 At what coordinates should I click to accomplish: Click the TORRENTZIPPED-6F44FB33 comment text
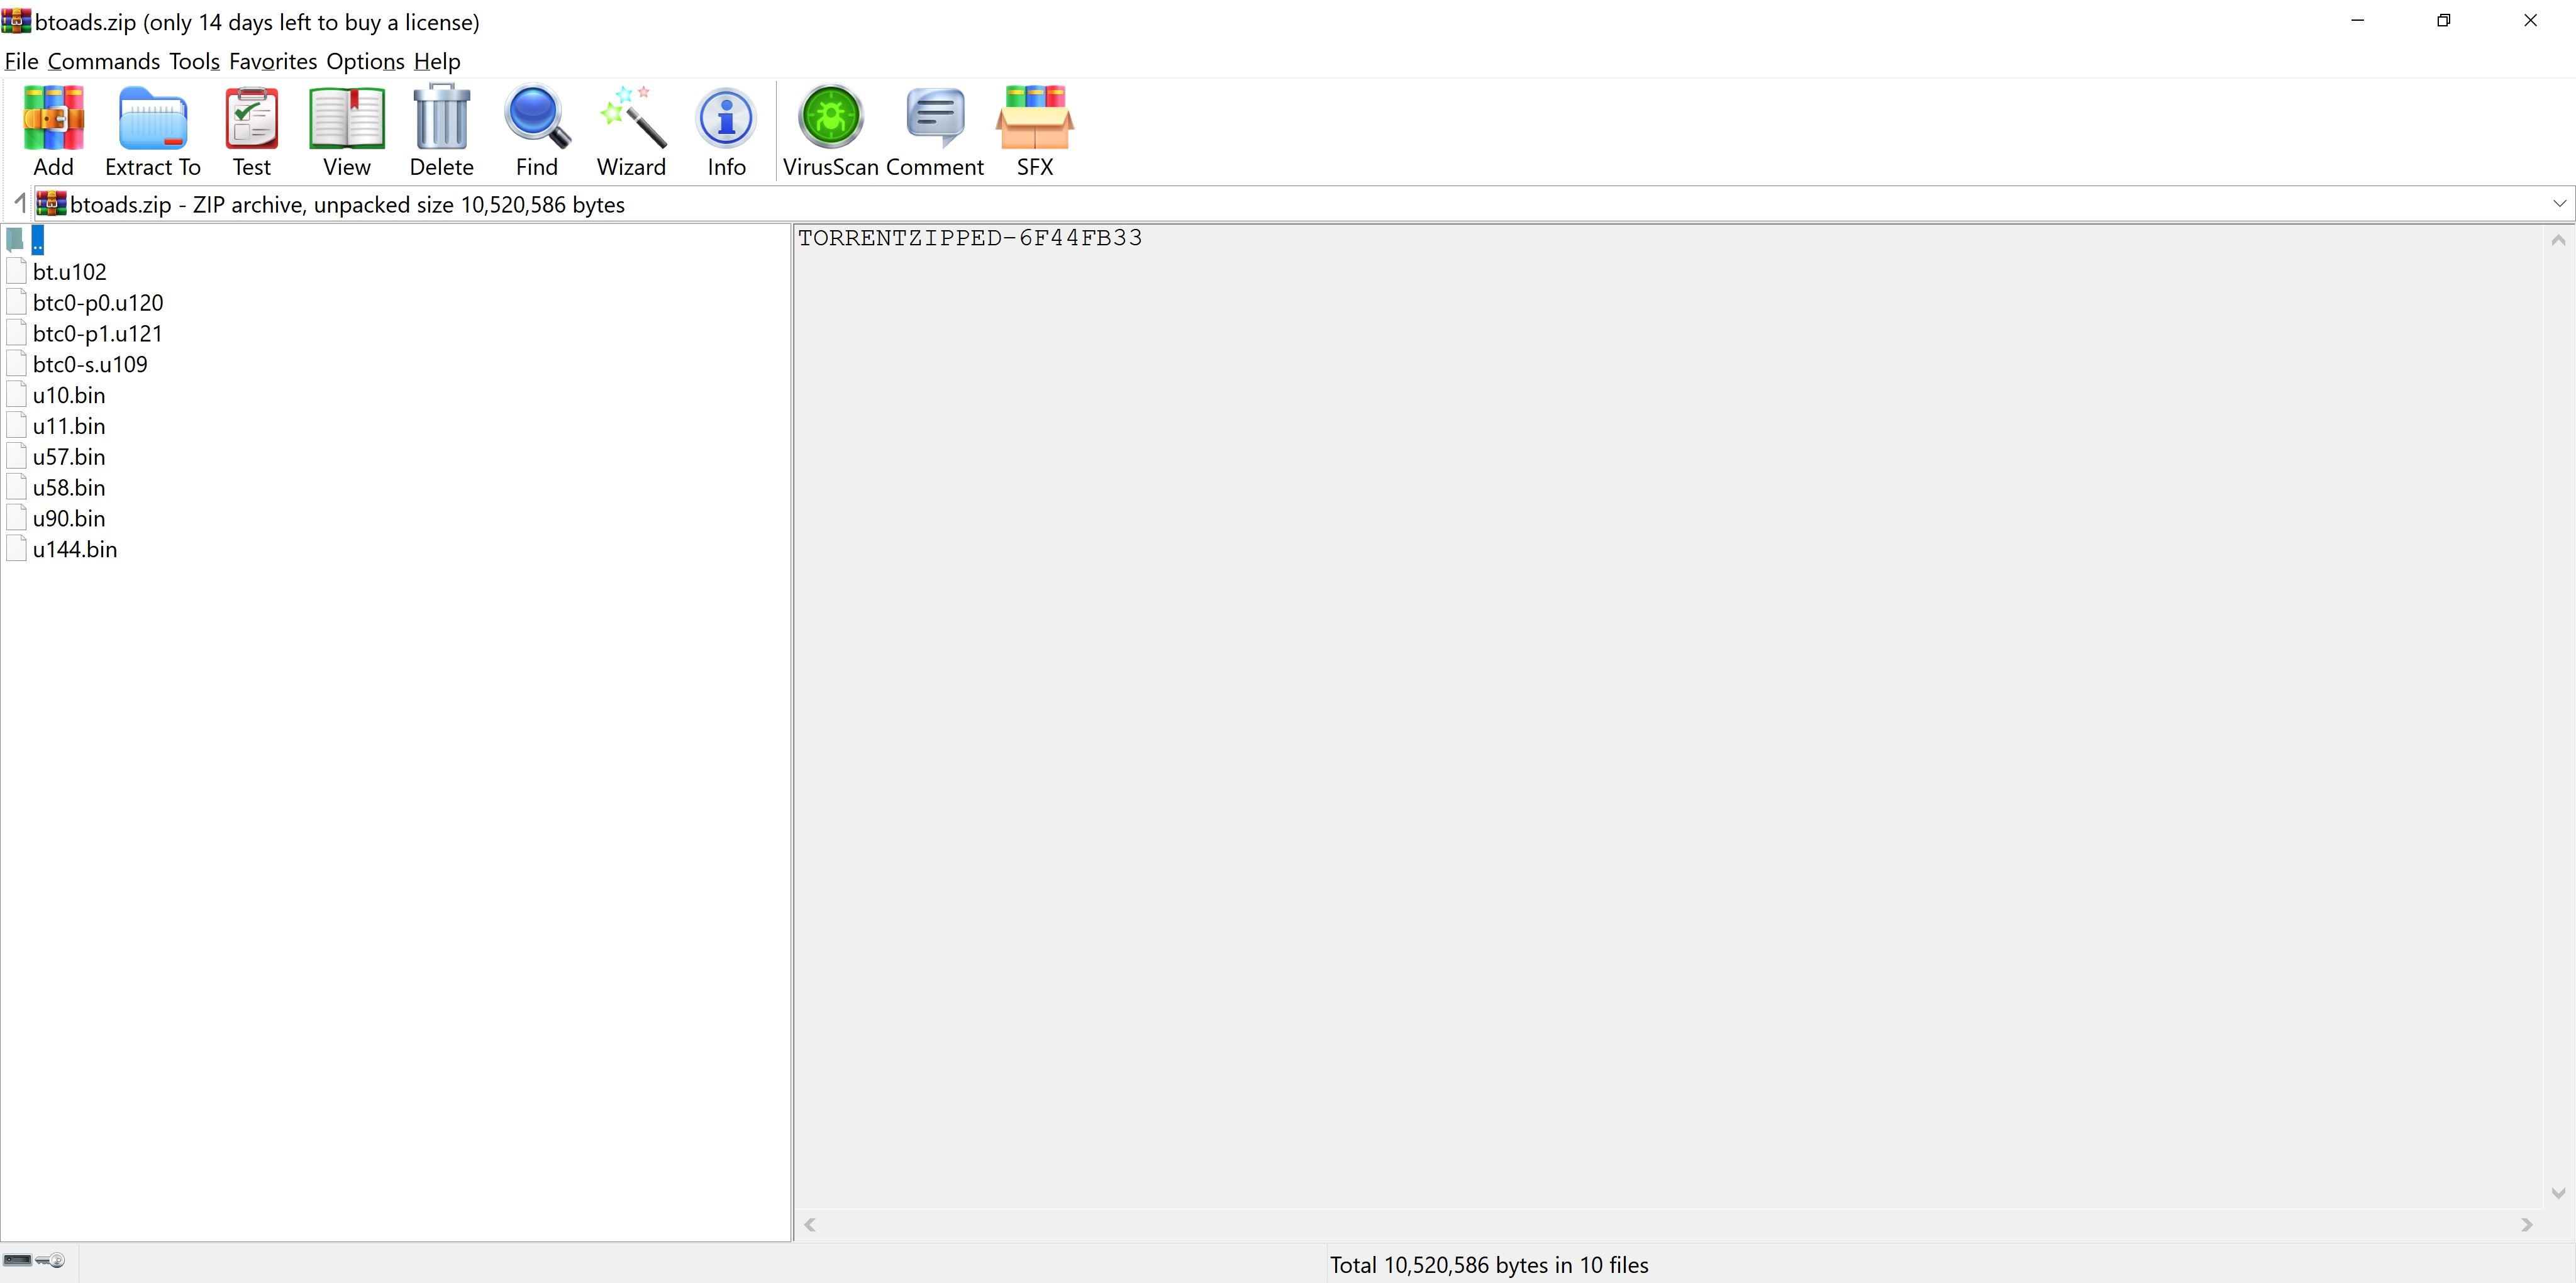pyautogui.click(x=970, y=238)
